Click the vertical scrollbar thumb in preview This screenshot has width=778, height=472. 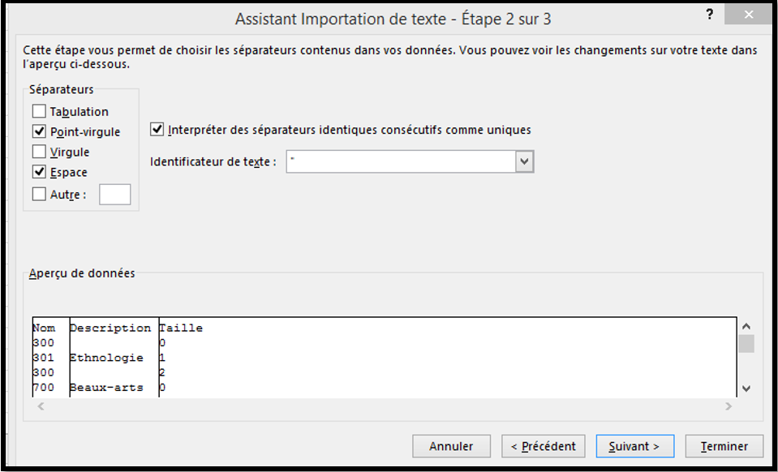tap(746, 344)
